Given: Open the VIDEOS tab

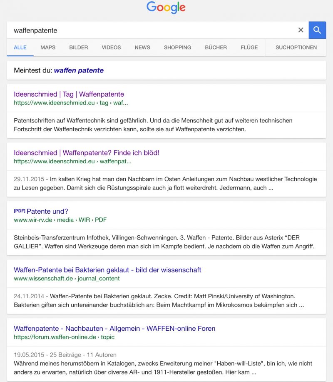Looking at the screenshot, I should [111, 47].
